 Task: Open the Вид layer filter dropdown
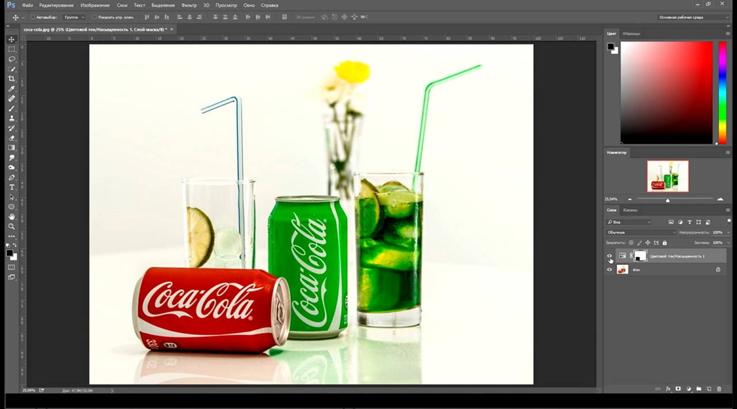point(629,222)
